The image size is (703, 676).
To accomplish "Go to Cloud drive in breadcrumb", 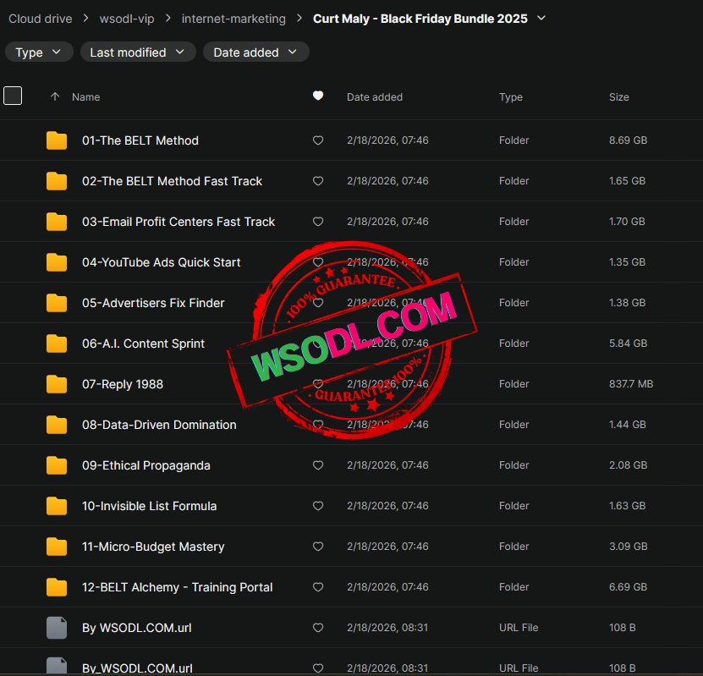I will [x=41, y=19].
